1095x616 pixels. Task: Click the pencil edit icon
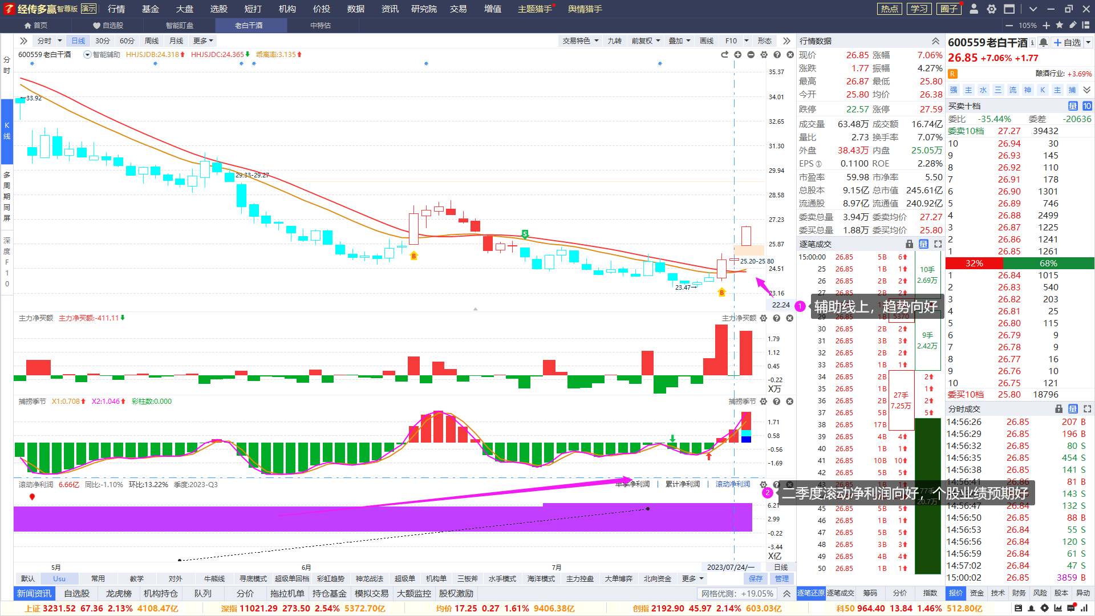[x=1073, y=25]
